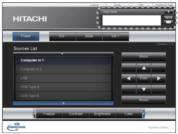
Task: Send the Help Desk message
Action: click(x=168, y=18)
